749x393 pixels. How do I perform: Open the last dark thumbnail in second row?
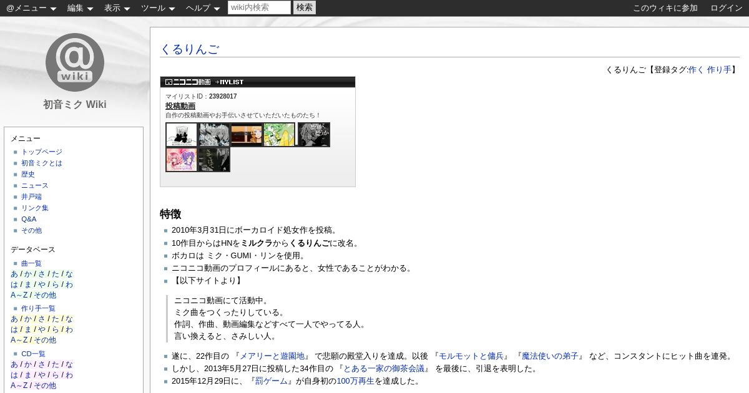point(214,160)
